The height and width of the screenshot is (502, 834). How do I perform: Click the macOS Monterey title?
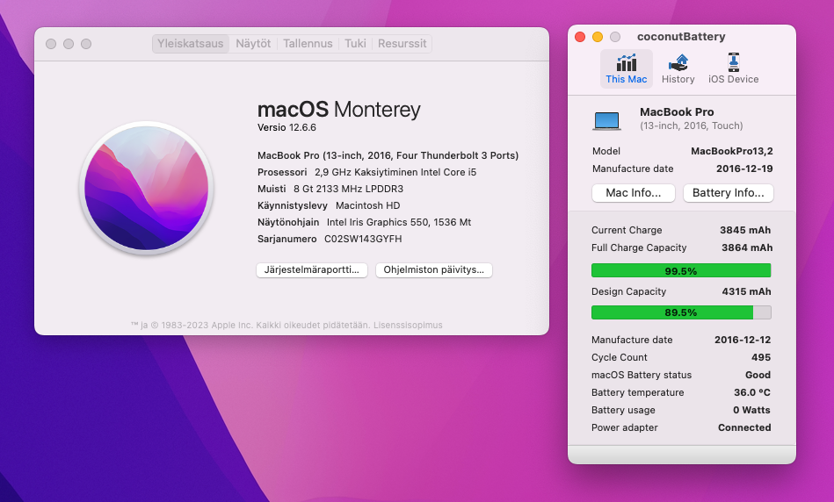tap(339, 110)
